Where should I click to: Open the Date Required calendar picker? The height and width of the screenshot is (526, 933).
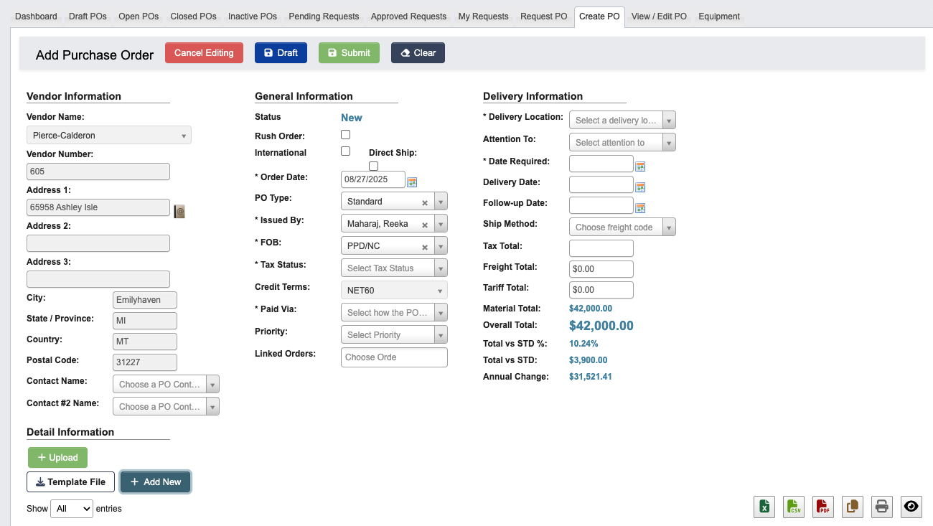[640, 166]
